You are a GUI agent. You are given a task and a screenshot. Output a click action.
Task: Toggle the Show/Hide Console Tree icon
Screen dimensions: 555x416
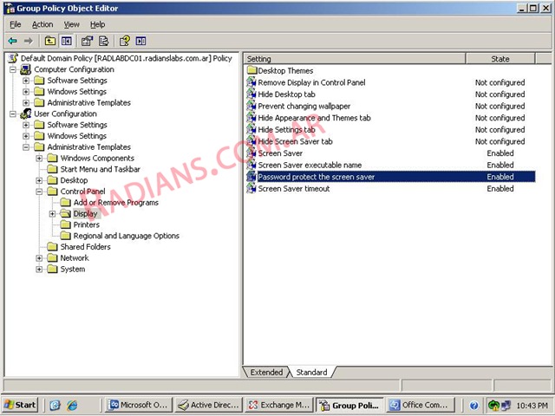click(x=66, y=41)
